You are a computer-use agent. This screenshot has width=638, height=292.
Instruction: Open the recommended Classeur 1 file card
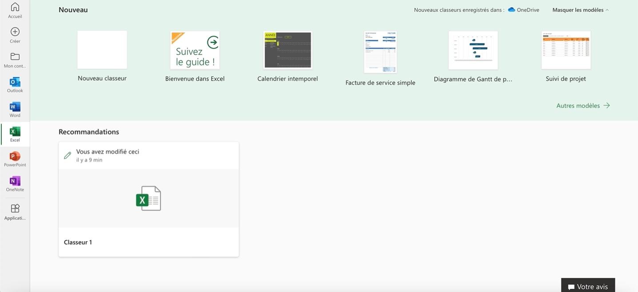[148, 199]
